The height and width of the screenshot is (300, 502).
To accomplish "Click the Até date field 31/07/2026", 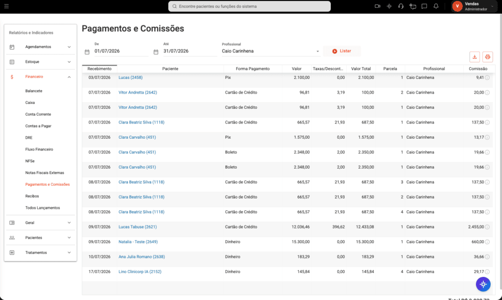I will [x=190, y=51].
